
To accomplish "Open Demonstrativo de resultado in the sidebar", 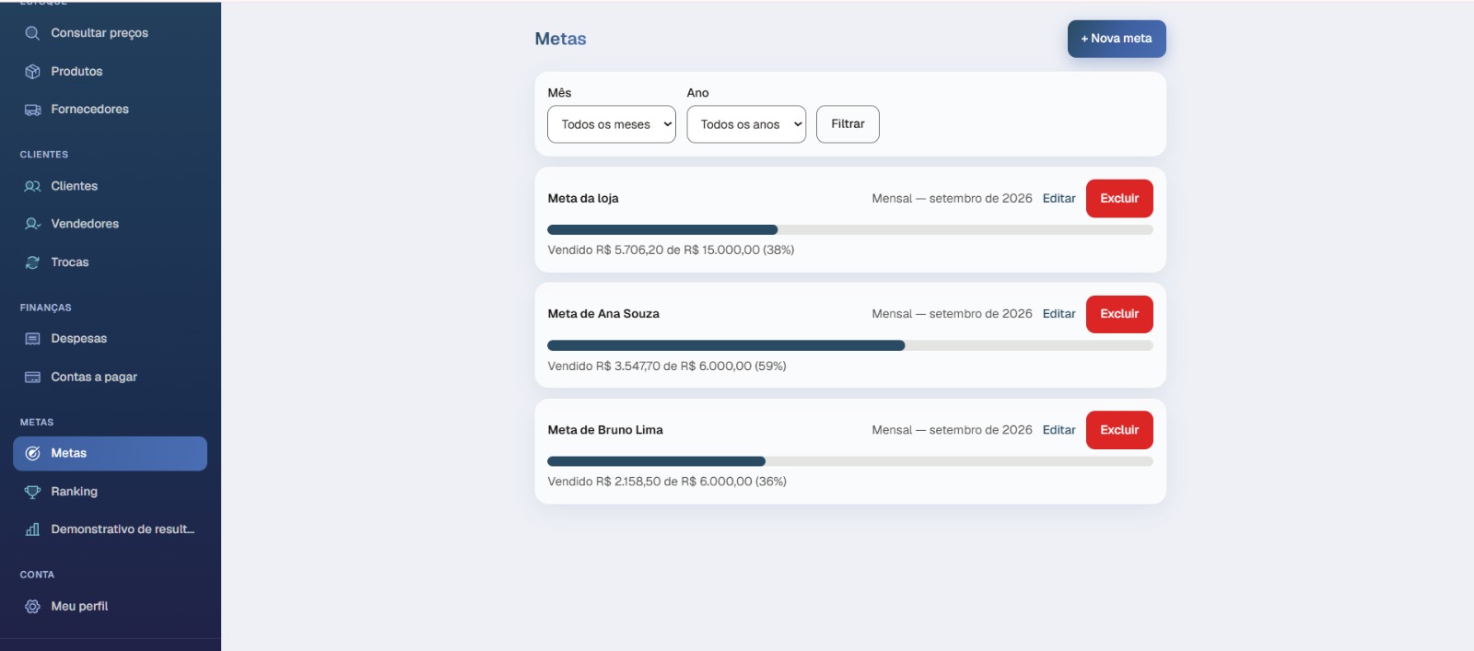I will (110, 529).
